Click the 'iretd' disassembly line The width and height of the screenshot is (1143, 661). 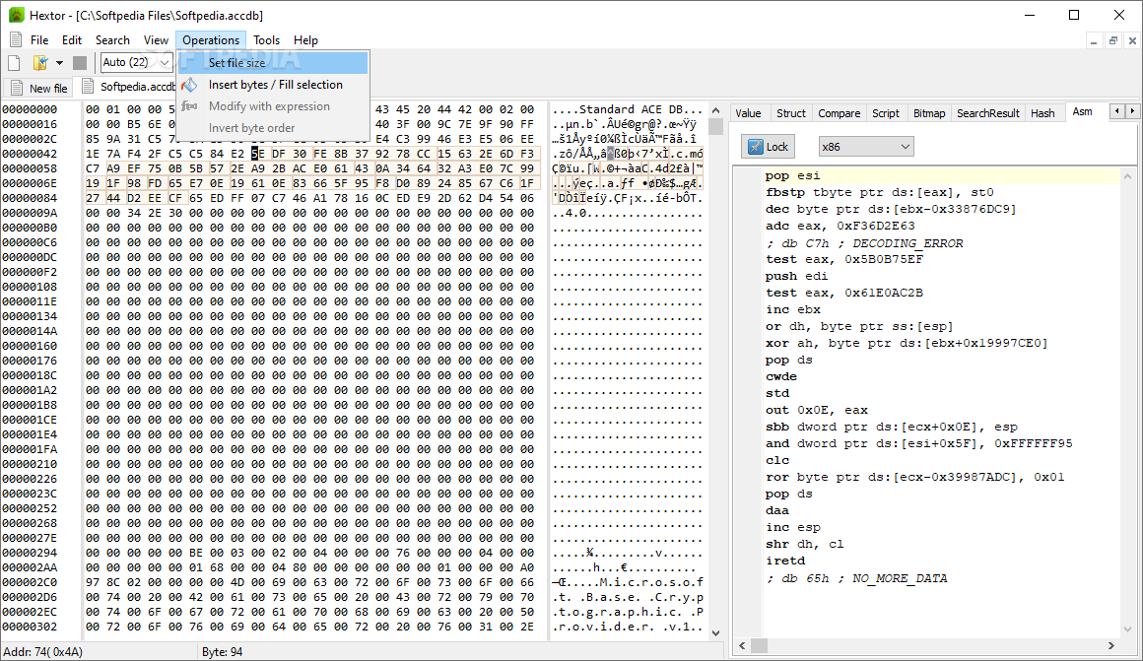tap(785, 562)
